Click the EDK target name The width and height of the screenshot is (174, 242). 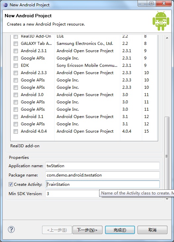click(25, 65)
